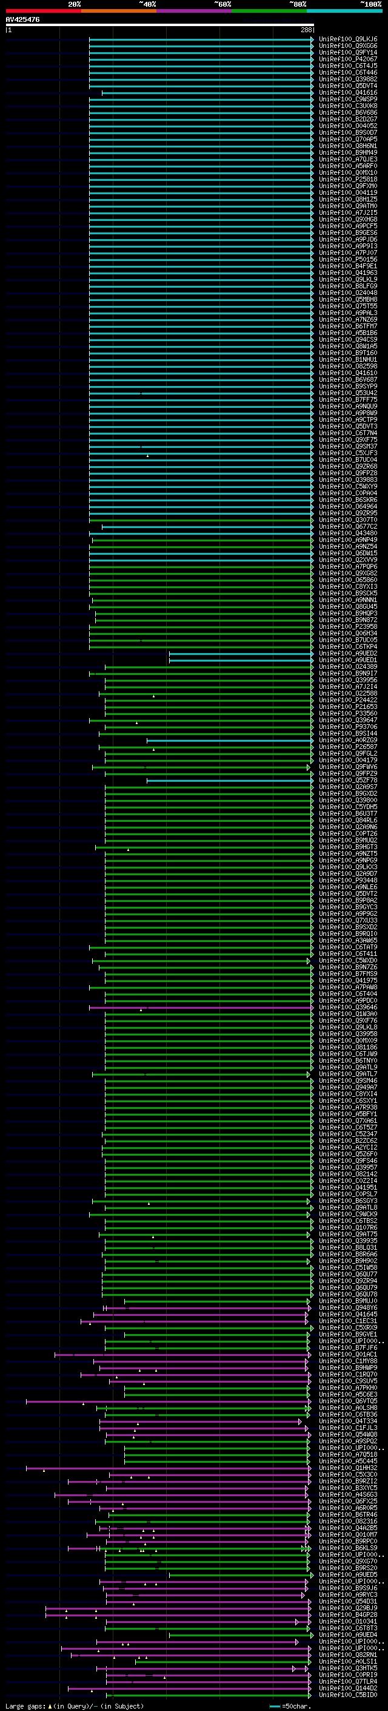Click the cyan alignment bar for UniRef100_A0RZG9
Image resolution: width=388 pixels, height=1711 pixels.
tap(230, 740)
